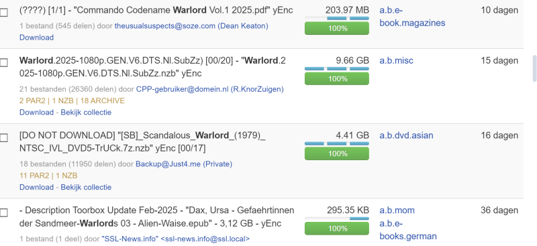537x246 pixels.
Task: Go to the a.b.misc newsgroup
Action: (x=396, y=60)
